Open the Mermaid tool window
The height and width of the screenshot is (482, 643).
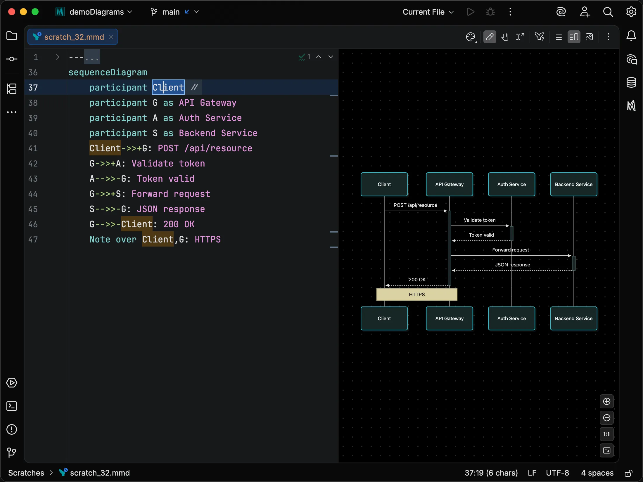pos(631,106)
